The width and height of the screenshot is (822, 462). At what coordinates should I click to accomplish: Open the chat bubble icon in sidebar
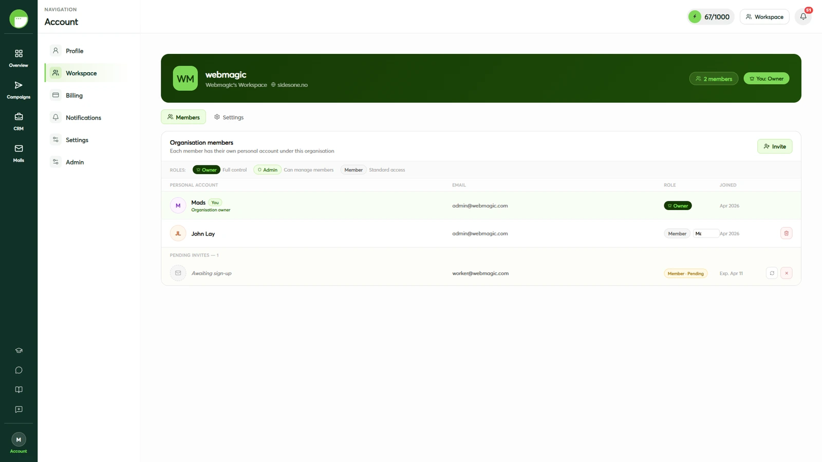(19, 370)
